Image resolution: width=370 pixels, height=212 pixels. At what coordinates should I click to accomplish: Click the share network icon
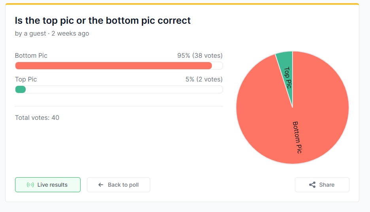click(x=312, y=185)
